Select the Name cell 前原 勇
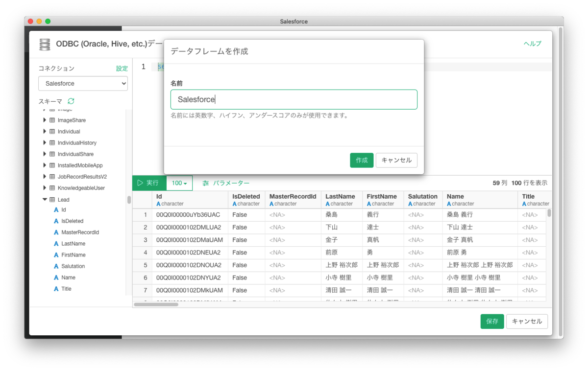Screen dimensions: 588x371 tap(480, 253)
